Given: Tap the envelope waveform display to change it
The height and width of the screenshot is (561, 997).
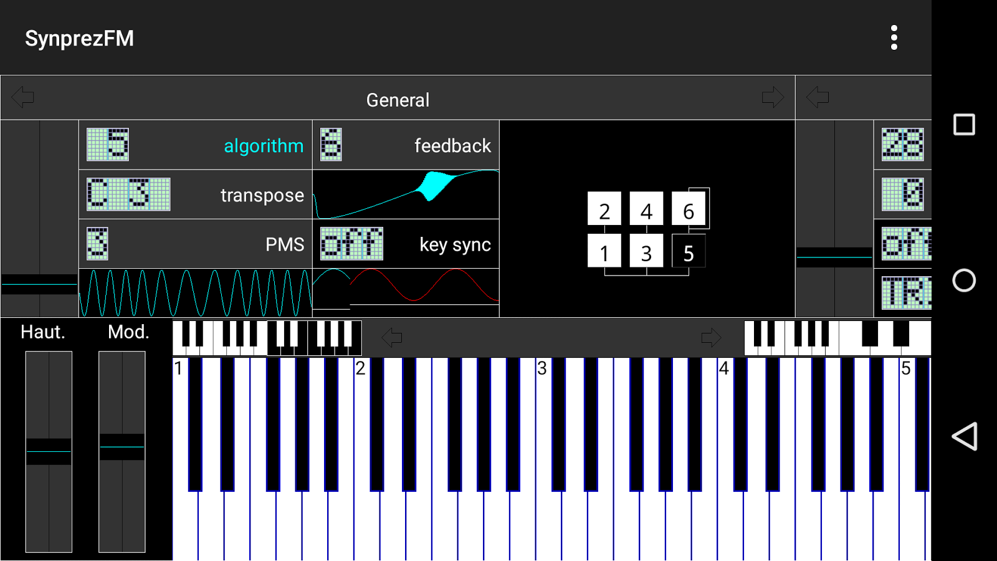Looking at the screenshot, I should click(x=406, y=194).
